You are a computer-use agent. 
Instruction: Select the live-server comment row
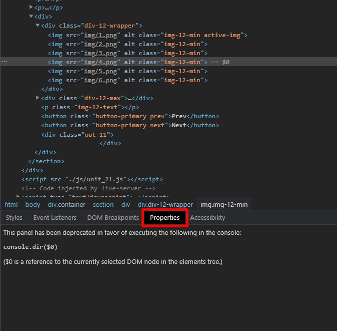(88, 188)
